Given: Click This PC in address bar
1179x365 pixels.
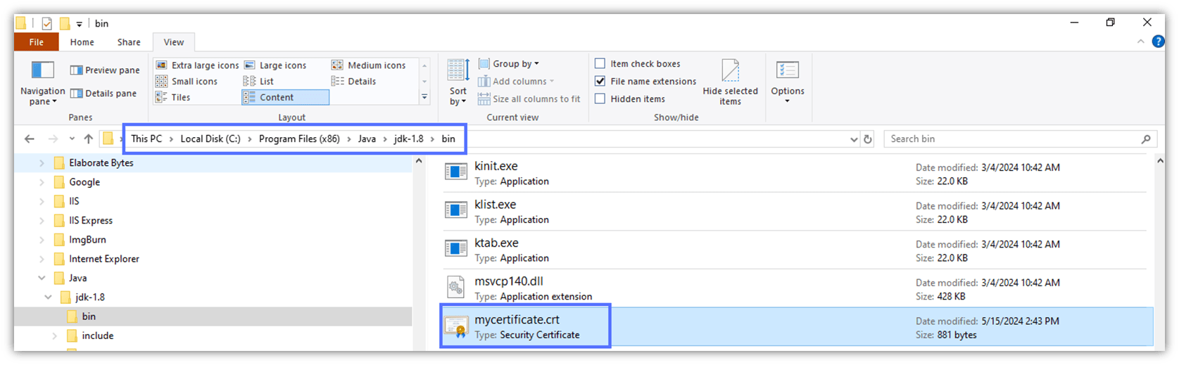Looking at the screenshot, I should (x=146, y=139).
